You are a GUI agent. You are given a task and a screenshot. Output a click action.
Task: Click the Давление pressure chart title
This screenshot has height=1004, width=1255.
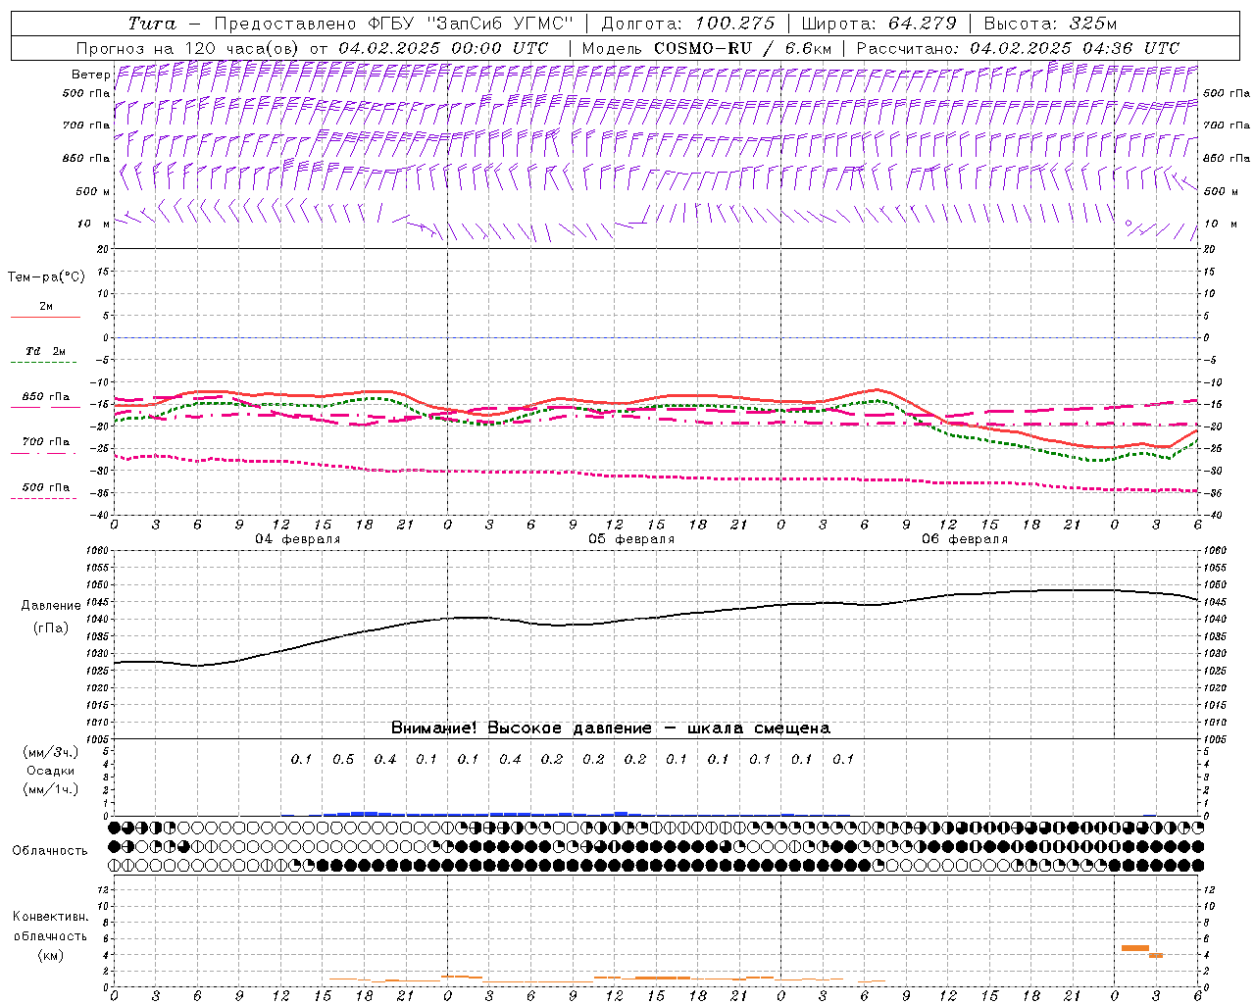[x=51, y=606]
